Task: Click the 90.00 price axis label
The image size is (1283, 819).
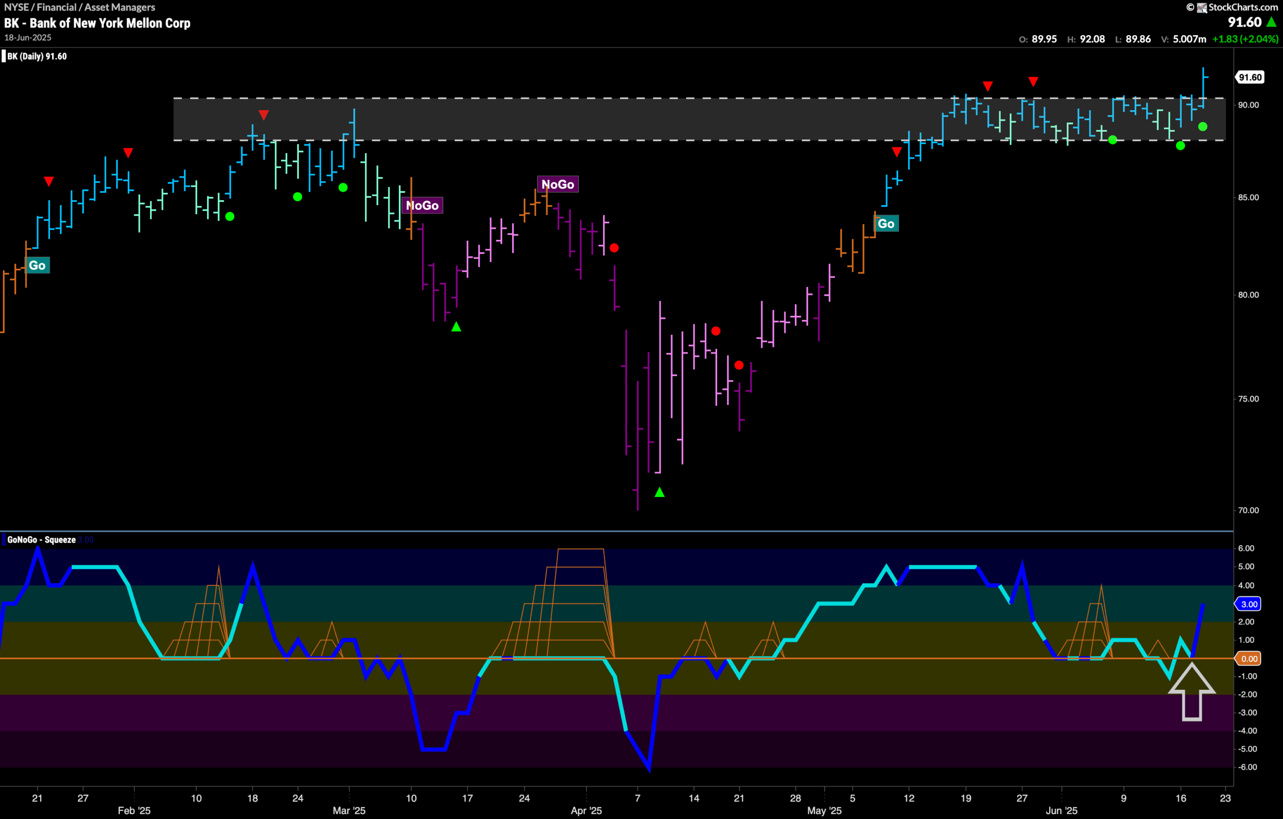Action: click(x=1248, y=105)
